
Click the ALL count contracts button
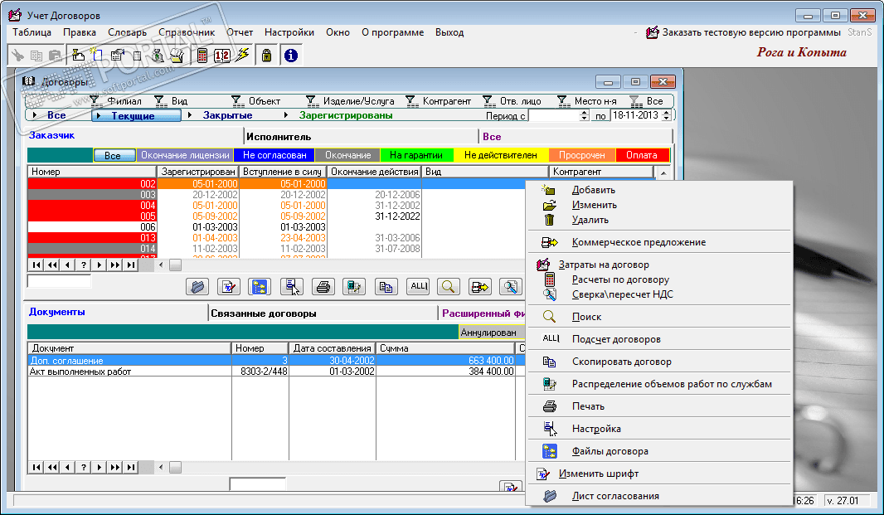(417, 287)
